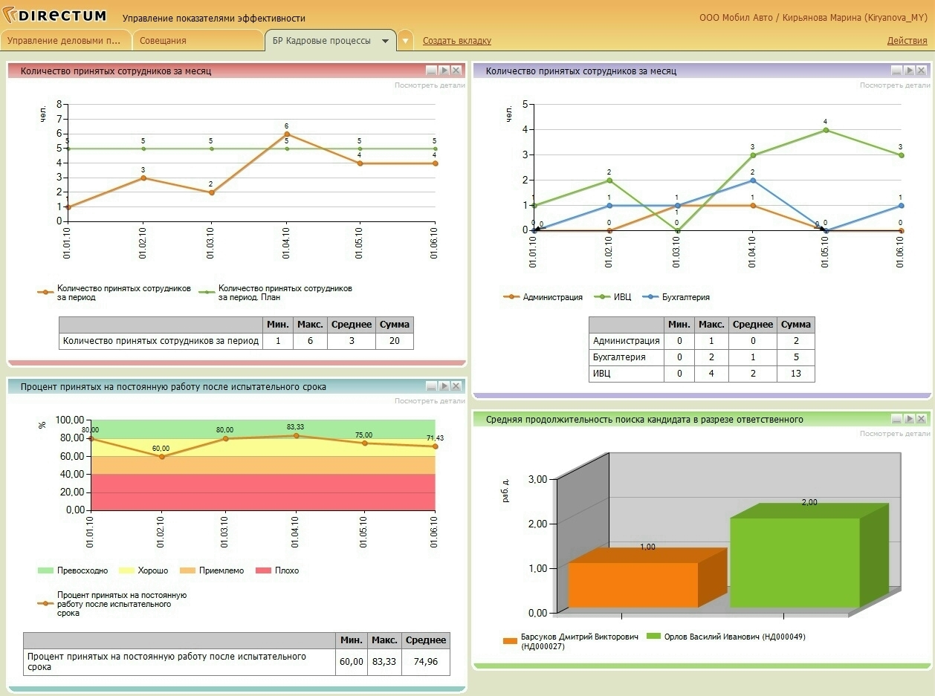The image size is (935, 696).
Task: Click the orange 'Приемлемо' legend swatch
Action: [x=187, y=570]
